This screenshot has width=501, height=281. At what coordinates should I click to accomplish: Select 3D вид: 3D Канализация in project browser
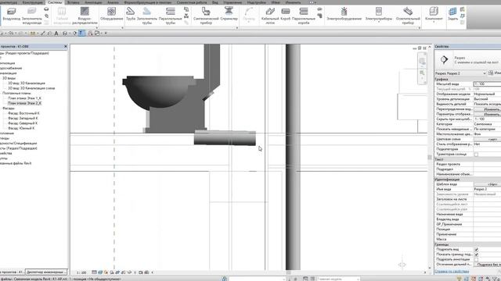pyautogui.click(x=27, y=84)
